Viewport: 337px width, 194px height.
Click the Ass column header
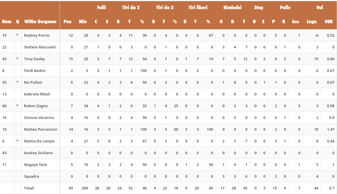[296, 21]
